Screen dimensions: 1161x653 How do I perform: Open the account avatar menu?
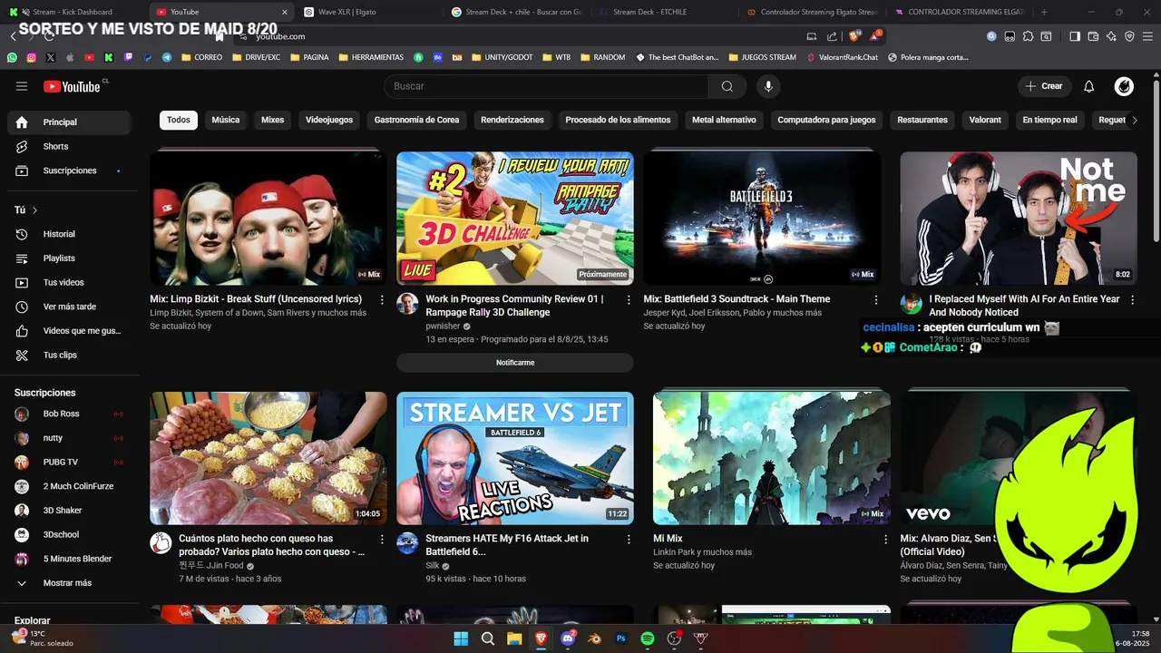click(x=1124, y=86)
